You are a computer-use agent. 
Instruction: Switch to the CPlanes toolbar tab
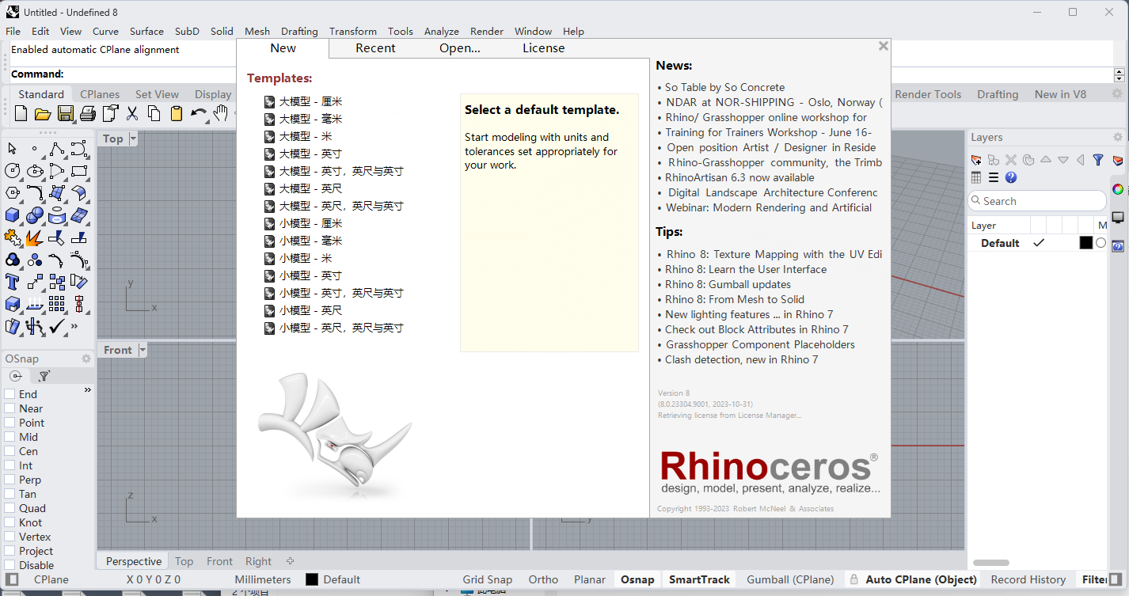[x=100, y=94]
